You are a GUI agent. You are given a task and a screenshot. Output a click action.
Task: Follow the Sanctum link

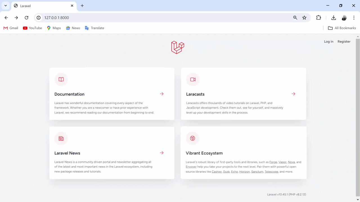coord(257,172)
